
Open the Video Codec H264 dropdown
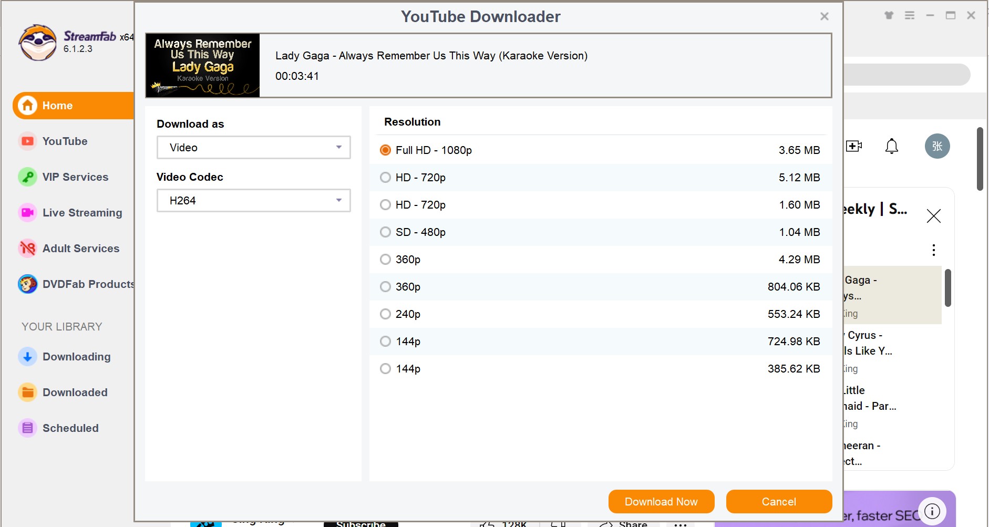pyautogui.click(x=254, y=201)
